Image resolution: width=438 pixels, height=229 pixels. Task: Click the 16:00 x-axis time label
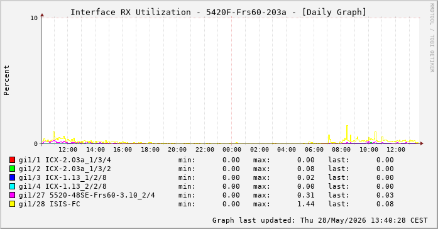123,150
